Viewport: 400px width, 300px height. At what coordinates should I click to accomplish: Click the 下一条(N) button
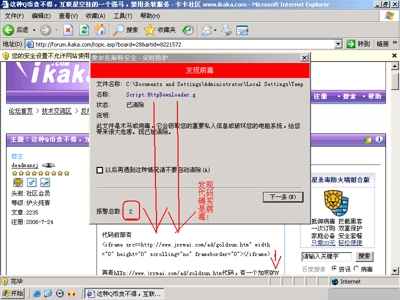(283, 197)
